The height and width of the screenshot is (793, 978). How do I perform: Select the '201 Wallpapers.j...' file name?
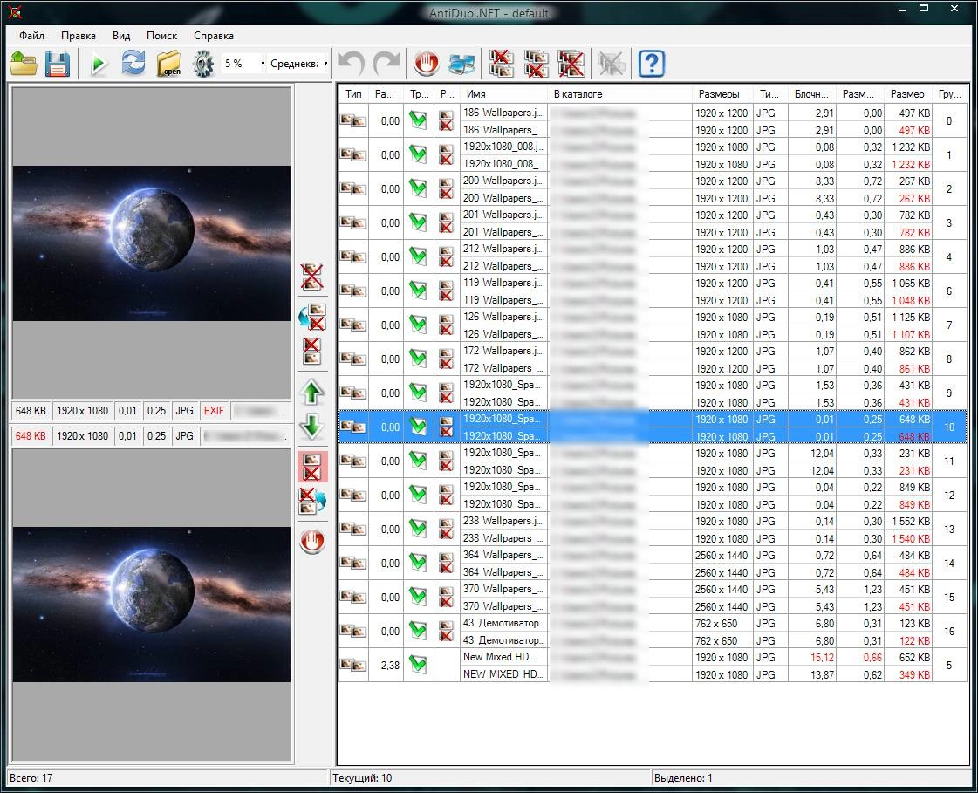click(x=503, y=215)
